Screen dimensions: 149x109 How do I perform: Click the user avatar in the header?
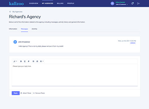click(112, 3)
